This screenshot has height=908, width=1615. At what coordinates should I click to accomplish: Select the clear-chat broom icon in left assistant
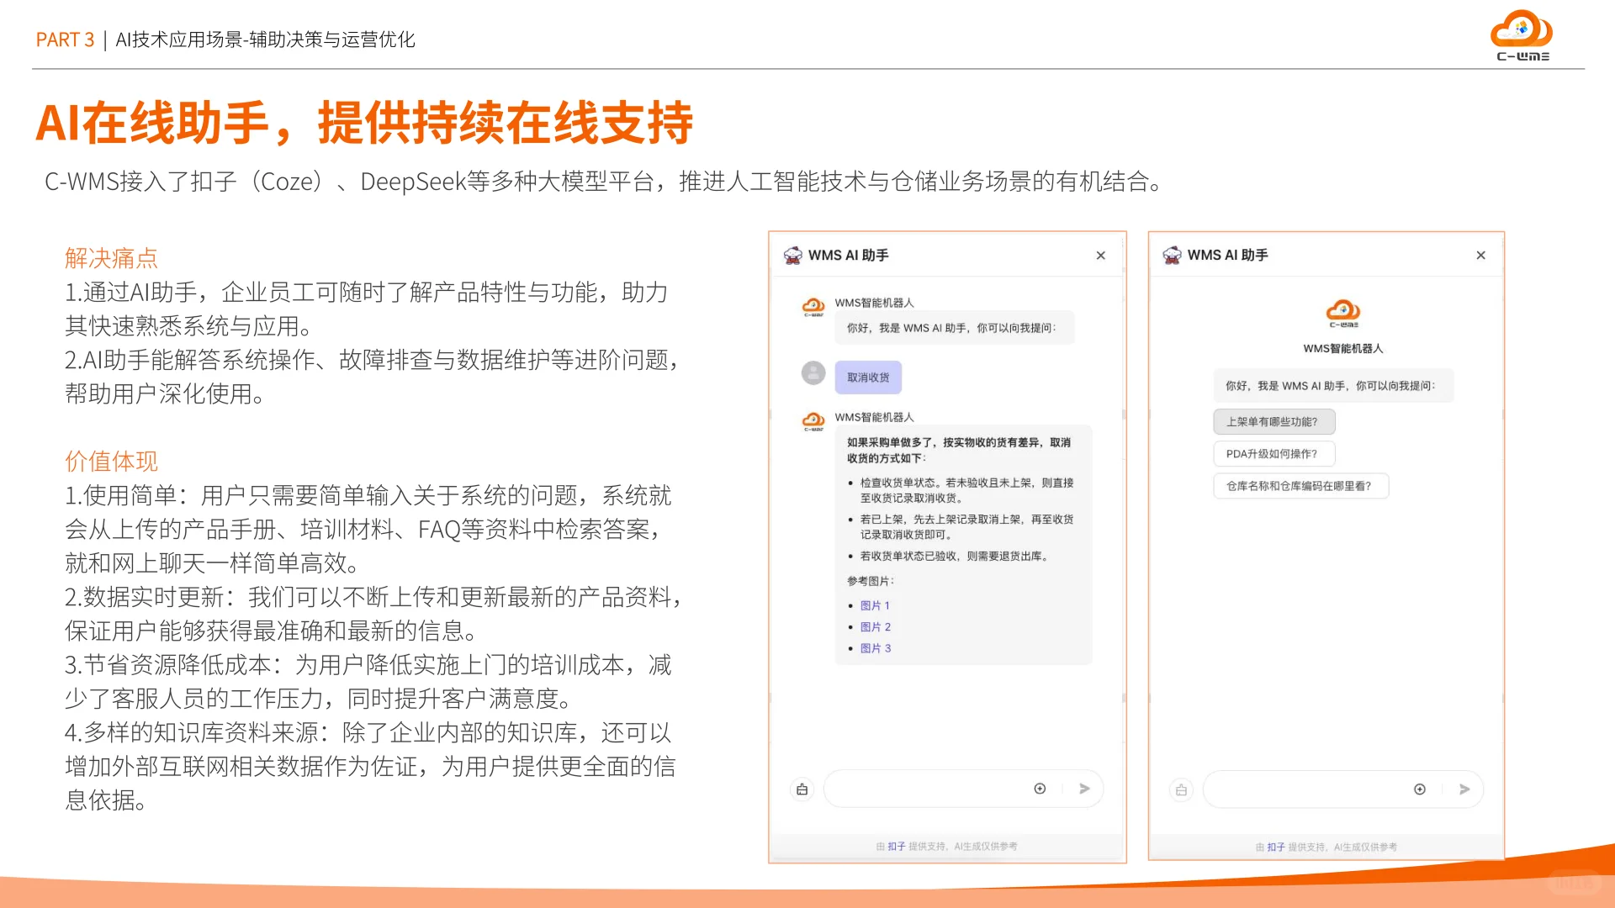click(801, 789)
